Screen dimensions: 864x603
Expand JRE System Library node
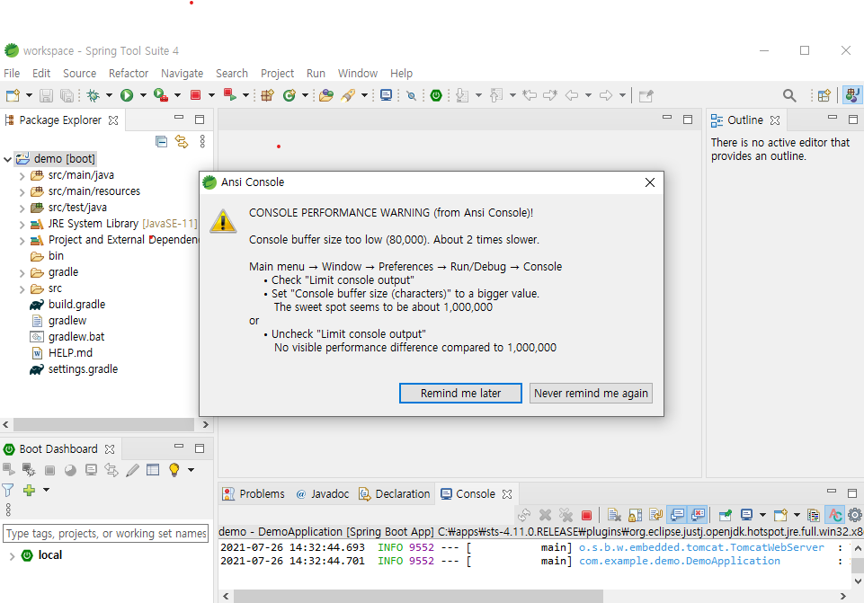(22, 225)
